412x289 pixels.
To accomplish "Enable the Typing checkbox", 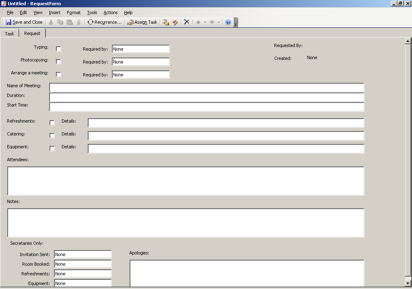I will 58,49.
